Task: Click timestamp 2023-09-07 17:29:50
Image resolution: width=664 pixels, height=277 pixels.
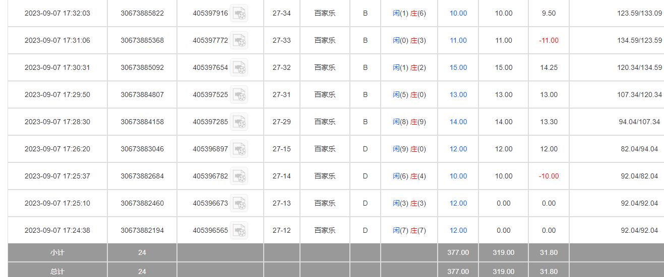Action: (57, 95)
